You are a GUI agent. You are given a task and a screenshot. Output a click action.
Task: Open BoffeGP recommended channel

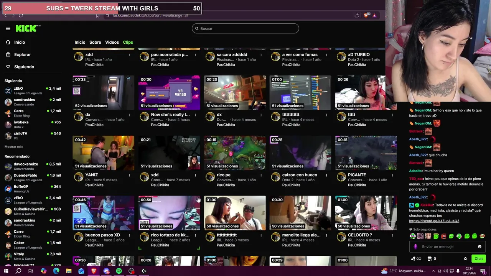tap(33, 189)
